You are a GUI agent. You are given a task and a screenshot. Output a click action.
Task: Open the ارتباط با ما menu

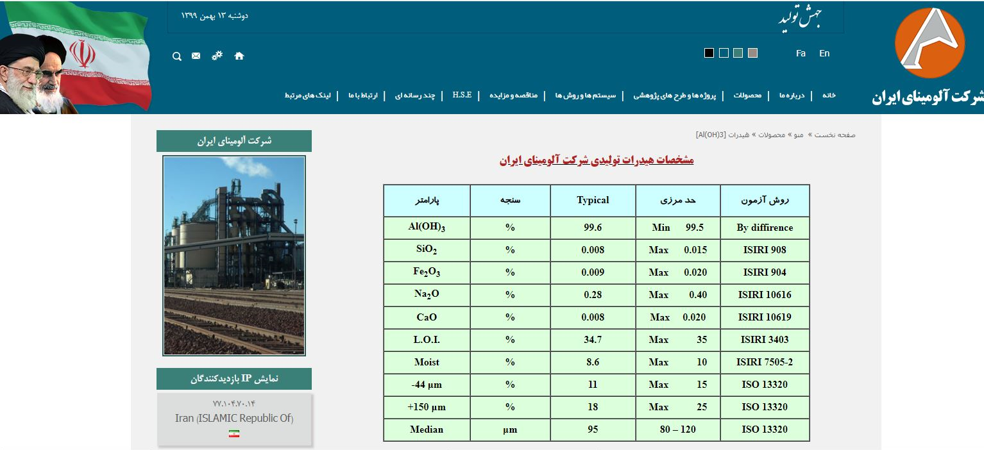tap(364, 96)
